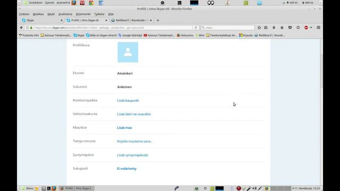Open the Kirjanmerkit menu
Viewport: 340px width, 191px height.
83,14
